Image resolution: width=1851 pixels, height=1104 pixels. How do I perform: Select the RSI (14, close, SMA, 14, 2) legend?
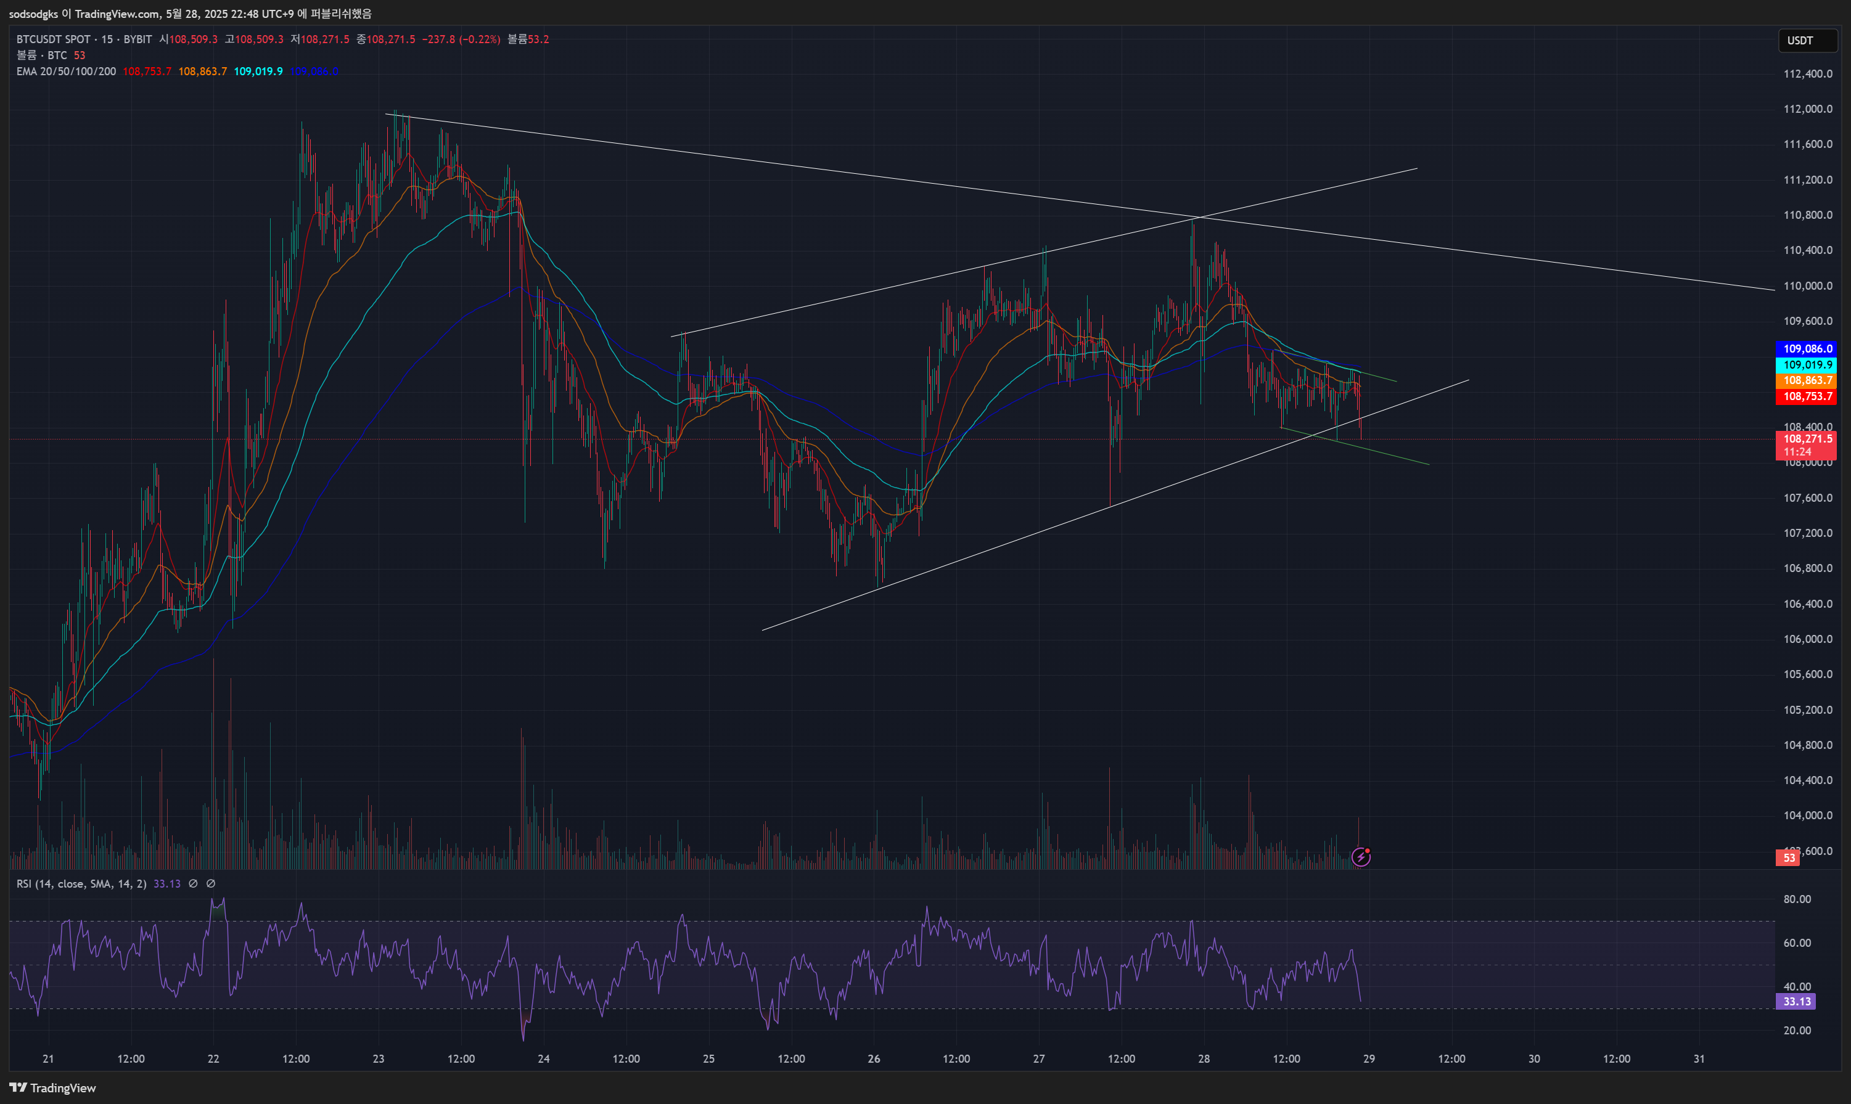point(81,884)
